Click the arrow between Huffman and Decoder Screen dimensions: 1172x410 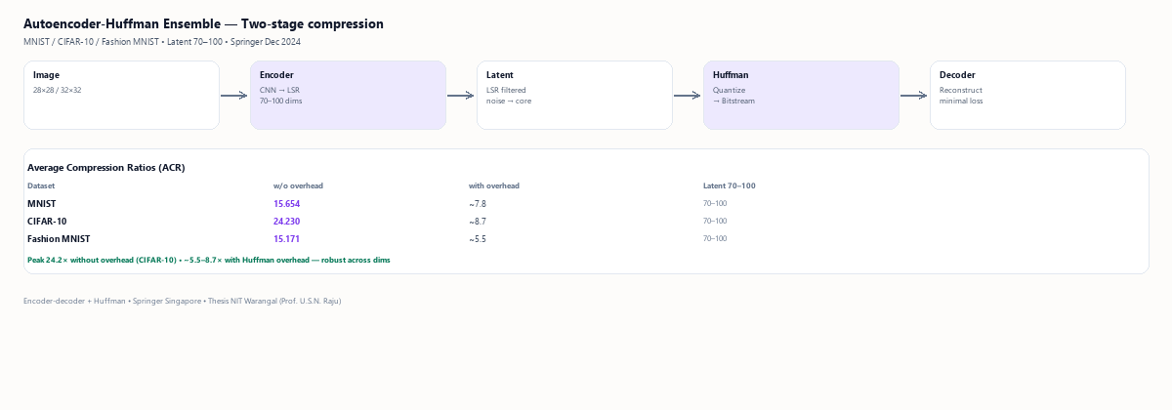point(914,96)
